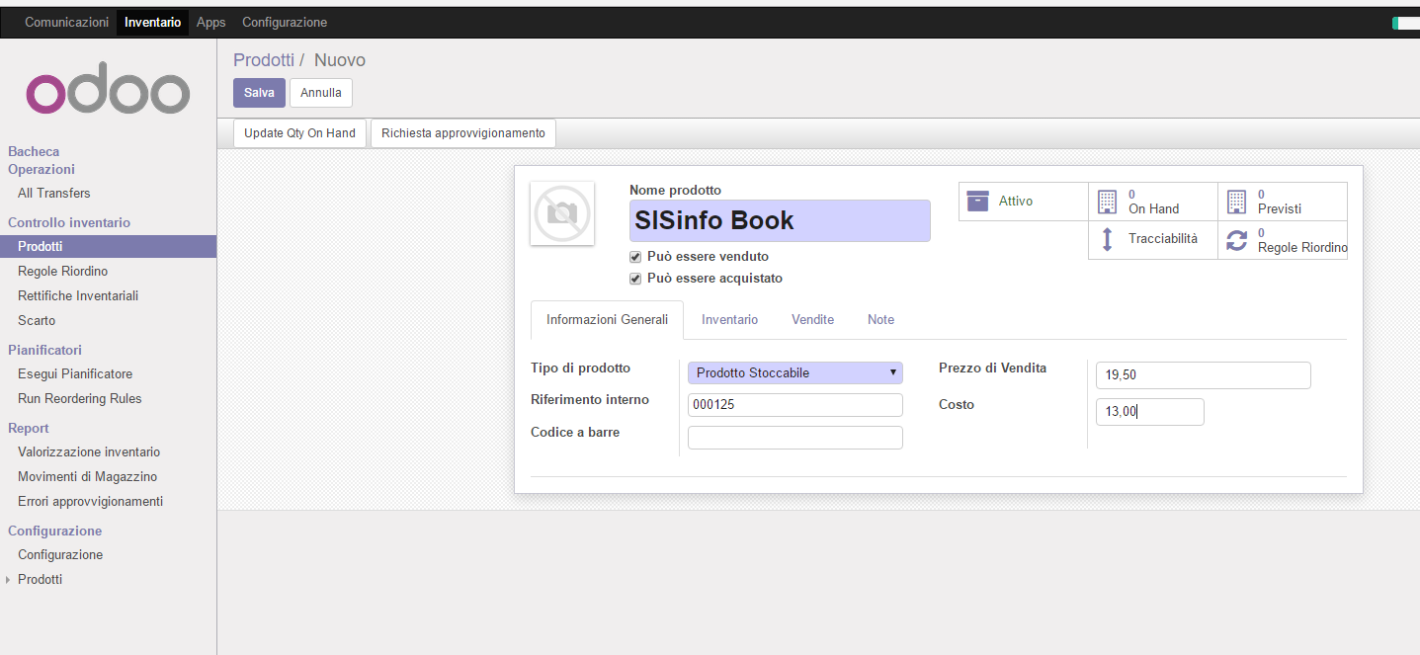The image size is (1420, 655).
Task: Switch to the Informazioni Generali tab
Action: (x=607, y=320)
